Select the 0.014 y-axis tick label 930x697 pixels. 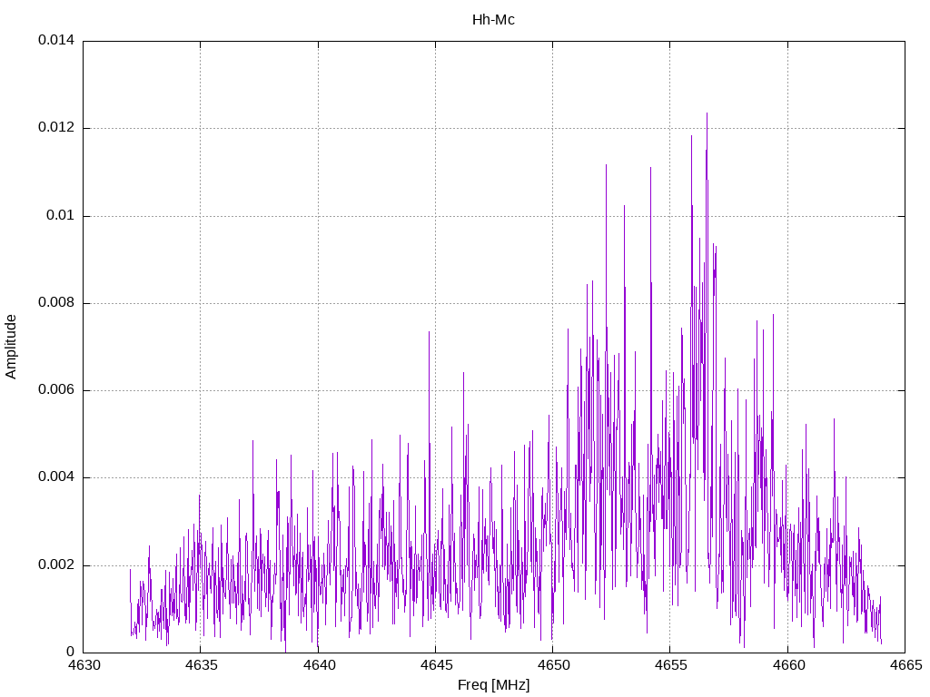pos(55,41)
